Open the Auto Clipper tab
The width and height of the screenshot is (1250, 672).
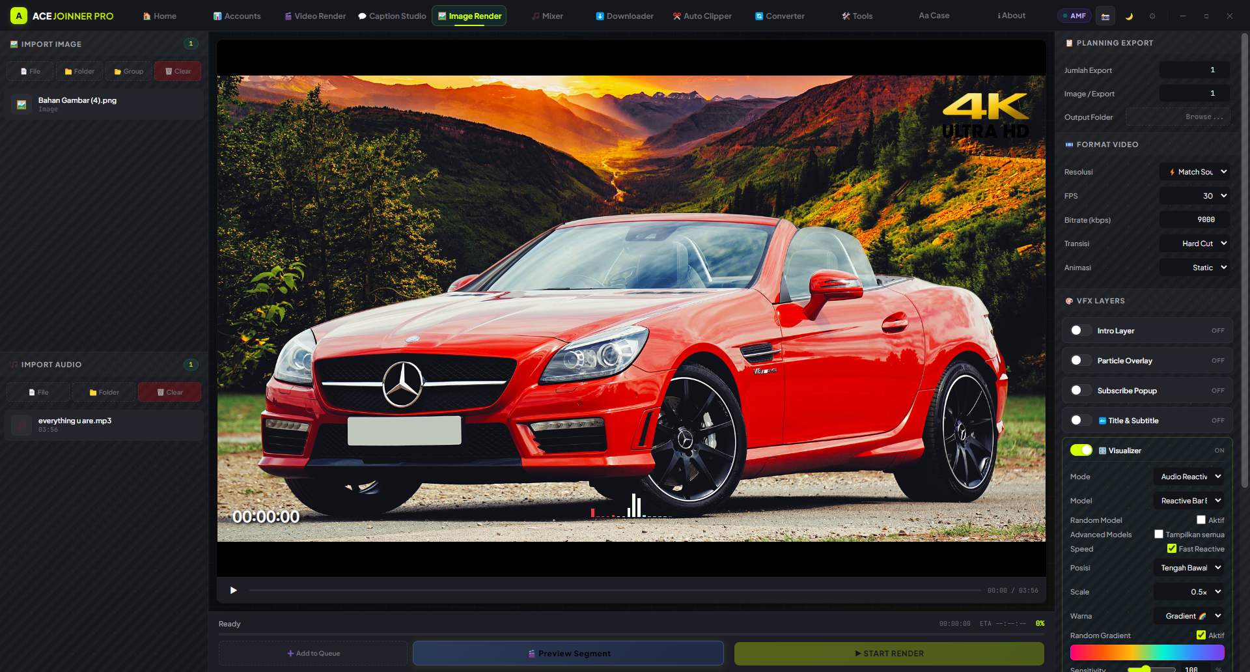(702, 16)
